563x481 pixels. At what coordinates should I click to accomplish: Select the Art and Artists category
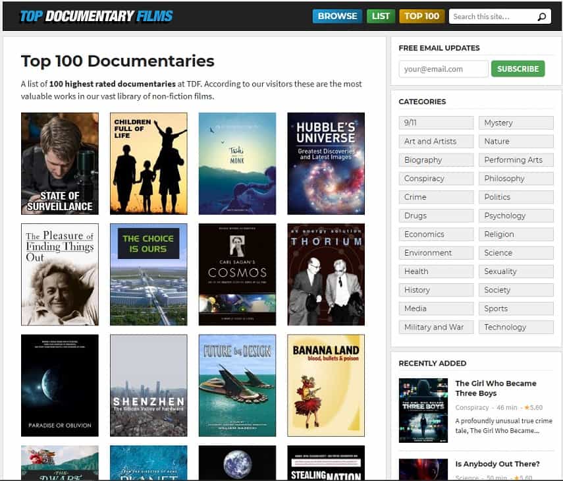(437, 141)
